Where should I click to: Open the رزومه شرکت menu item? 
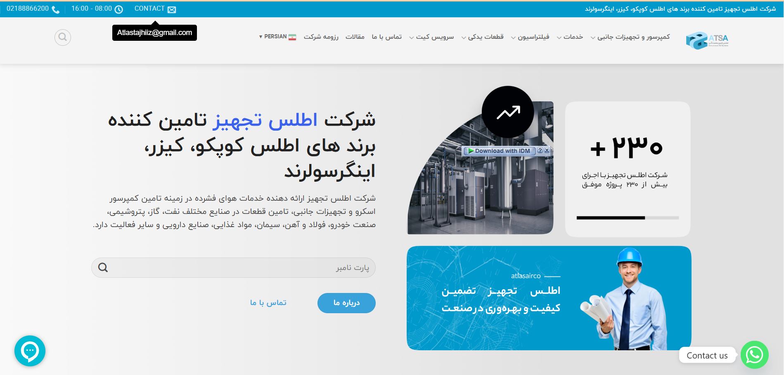321,37
